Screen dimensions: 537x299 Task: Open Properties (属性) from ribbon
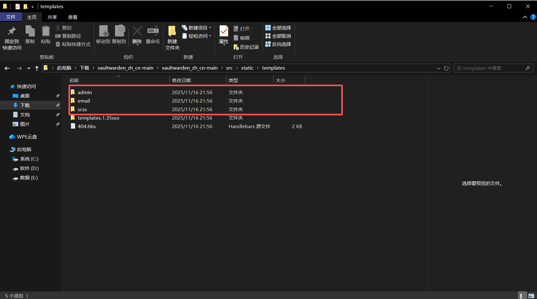pyautogui.click(x=224, y=35)
